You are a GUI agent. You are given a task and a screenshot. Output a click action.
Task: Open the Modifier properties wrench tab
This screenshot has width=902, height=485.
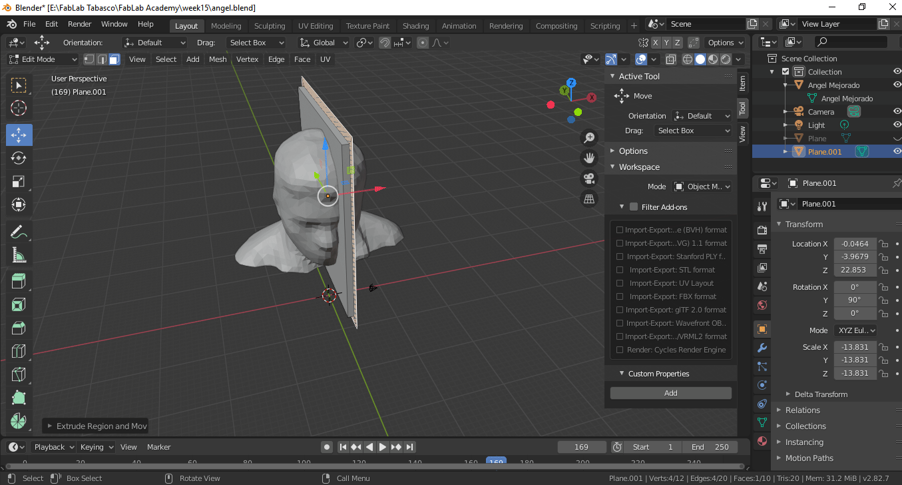coord(762,348)
